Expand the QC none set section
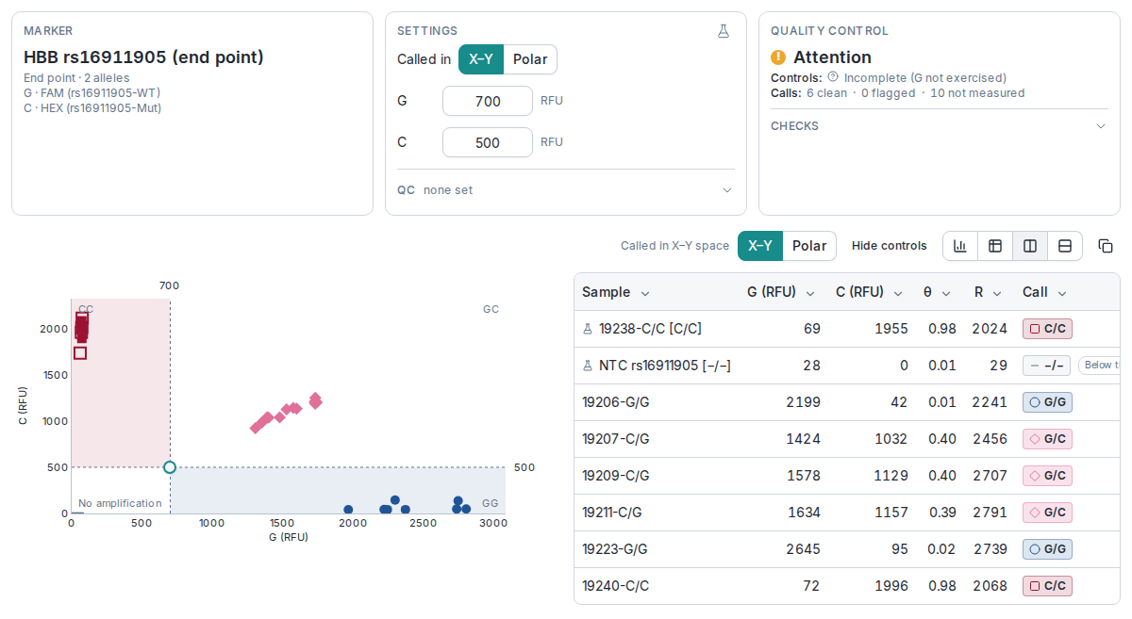Viewport: 1132px width, 619px height. click(x=566, y=190)
